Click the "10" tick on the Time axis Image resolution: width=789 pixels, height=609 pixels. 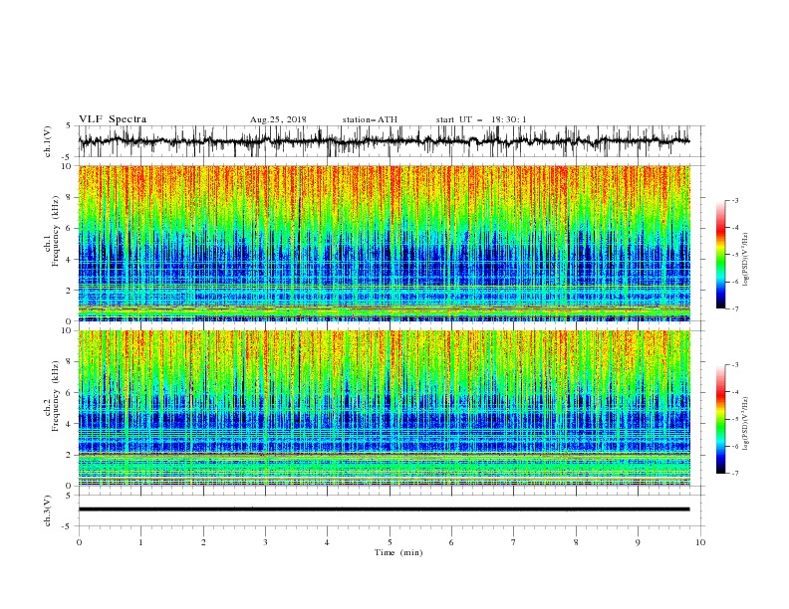click(700, 542)
